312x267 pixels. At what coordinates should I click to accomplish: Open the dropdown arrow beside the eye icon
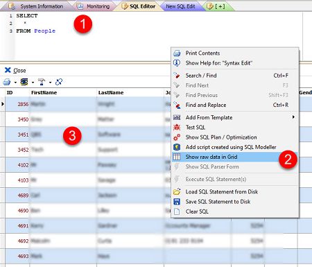click(33, 83)
